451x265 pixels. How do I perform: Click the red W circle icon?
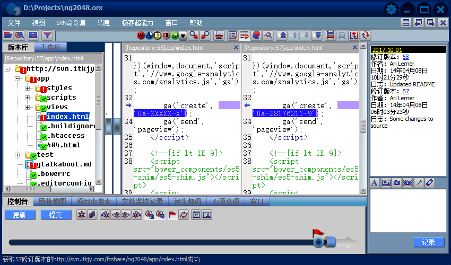click(141, 36)
